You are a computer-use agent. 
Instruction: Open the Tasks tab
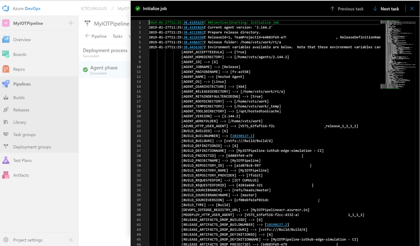[117, 36]
